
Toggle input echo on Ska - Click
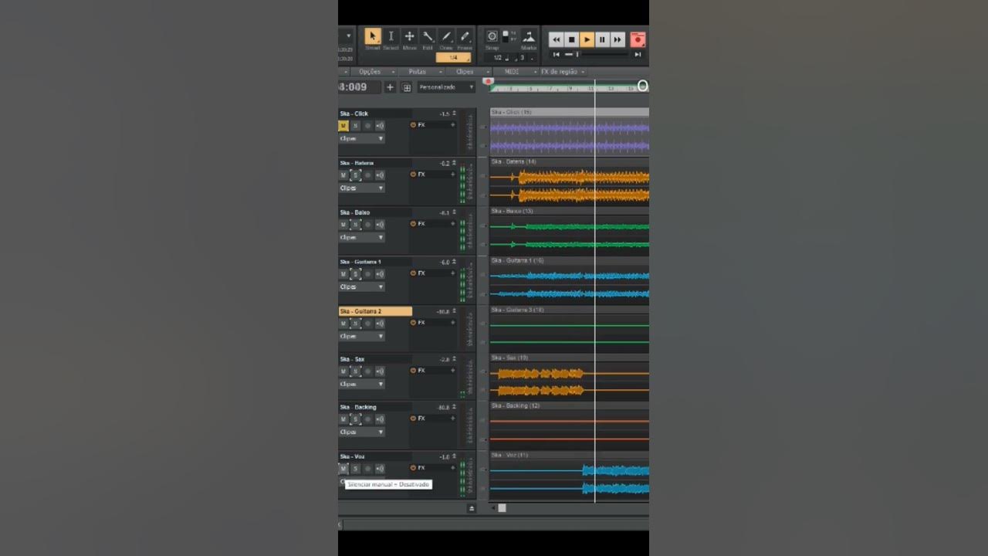[380, 126]
